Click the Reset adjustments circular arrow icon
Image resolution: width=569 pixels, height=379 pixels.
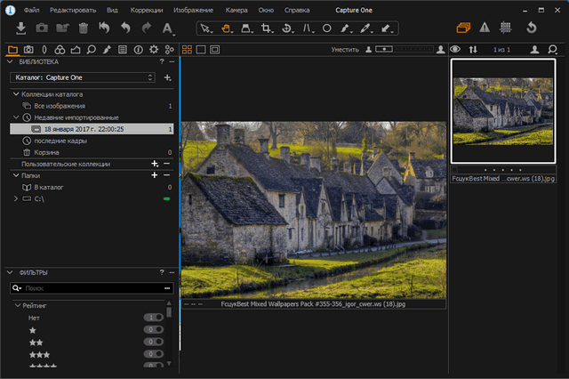[532, 28]
